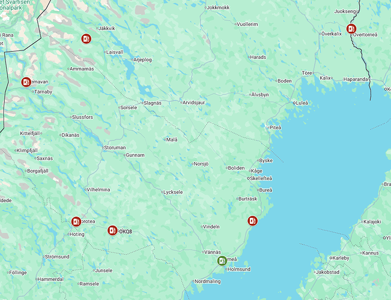
Task: Click the green charging station marker at Umeå
Action: click(222, 261)
